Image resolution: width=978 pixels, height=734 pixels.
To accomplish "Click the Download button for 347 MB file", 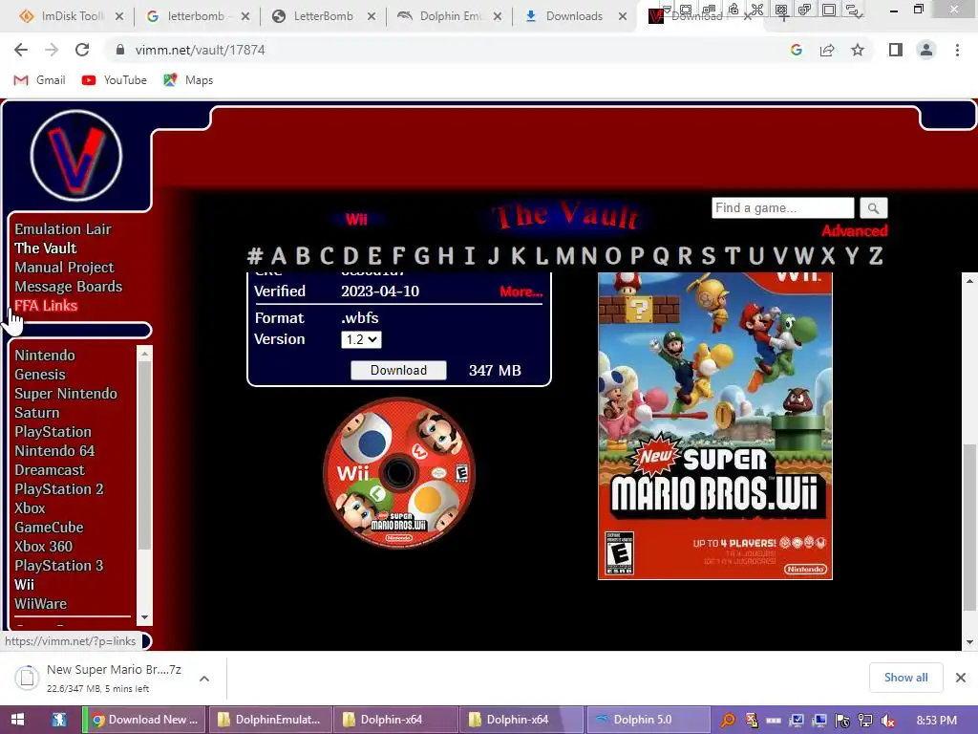I will tap(398, 370).
